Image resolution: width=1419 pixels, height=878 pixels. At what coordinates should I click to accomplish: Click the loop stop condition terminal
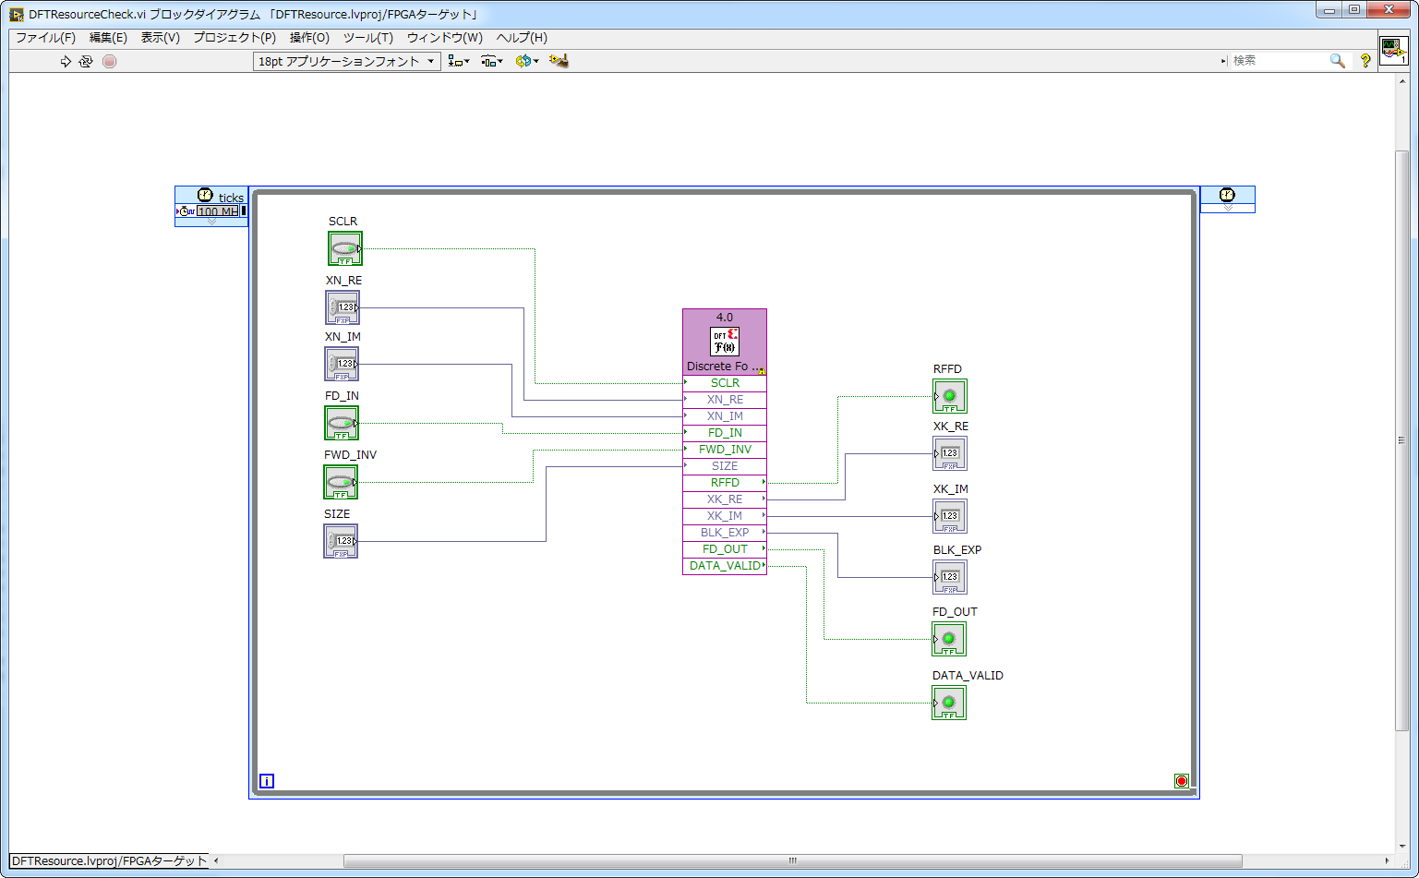tap(1182, 781)
